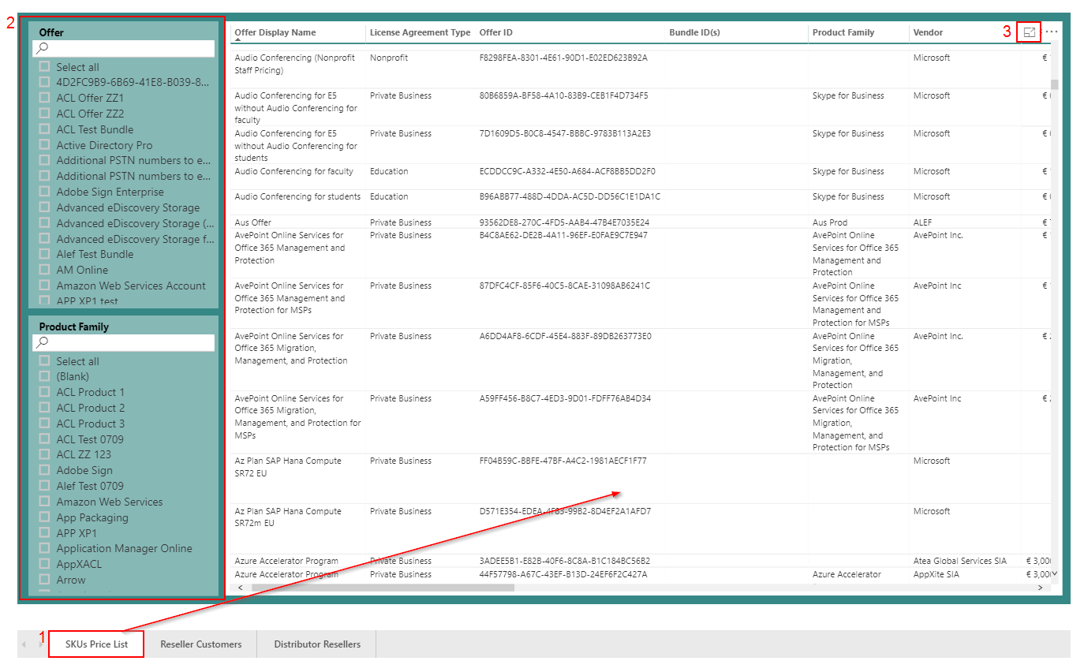Click the Product Family slicer search field
This screenshot has height=672, width=1084.
[123, 343]
